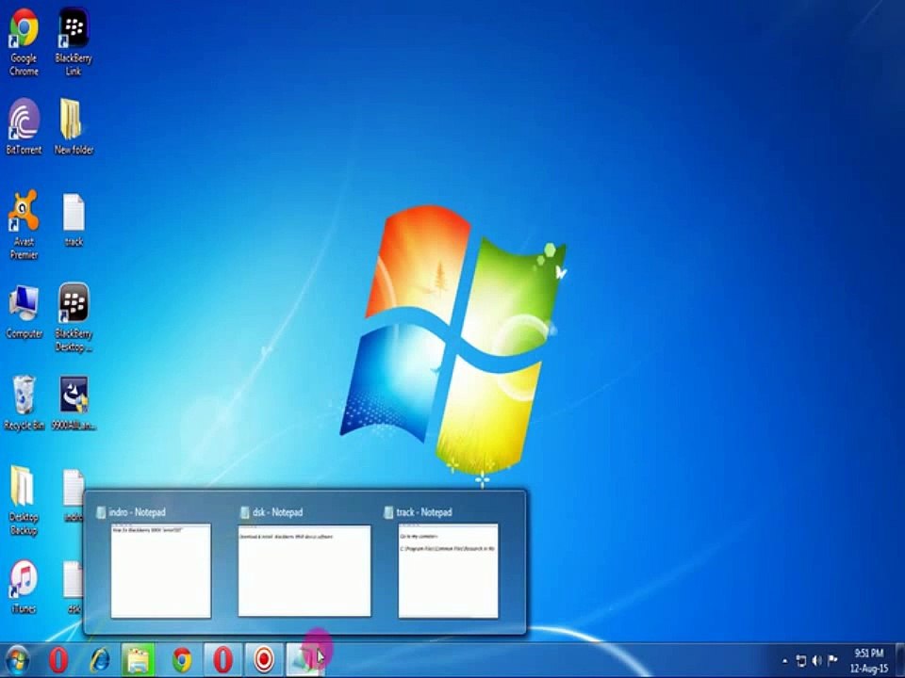Click the Notepad group taskbar button

[x=306, y=660]
